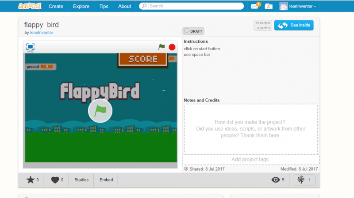Open the Tips page
The image size is (354, 198).
(104, 6)
